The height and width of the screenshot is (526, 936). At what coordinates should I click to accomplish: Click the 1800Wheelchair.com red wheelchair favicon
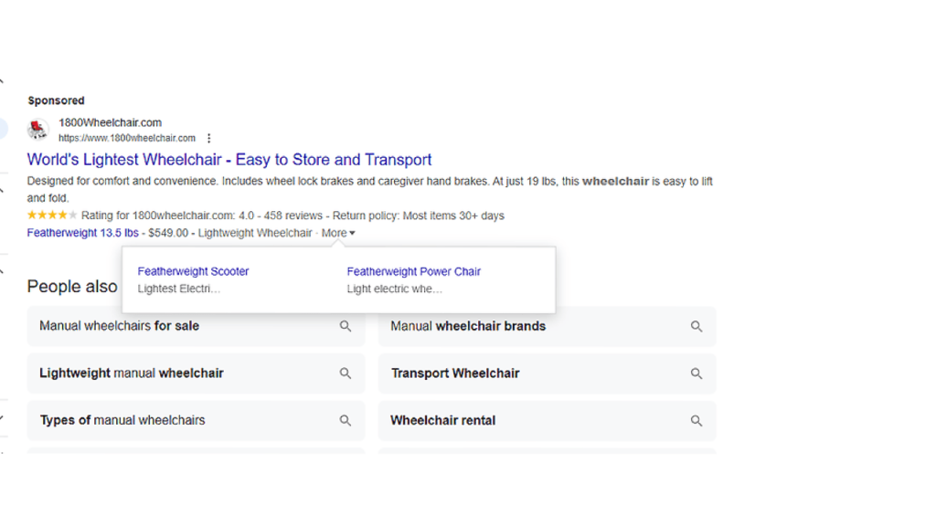click(38, 128)
